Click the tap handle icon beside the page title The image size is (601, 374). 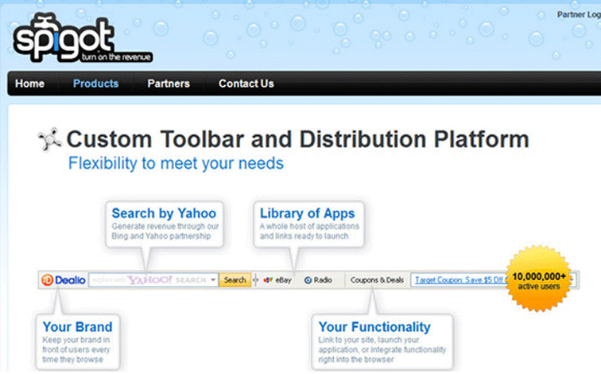tap(50, 139)
